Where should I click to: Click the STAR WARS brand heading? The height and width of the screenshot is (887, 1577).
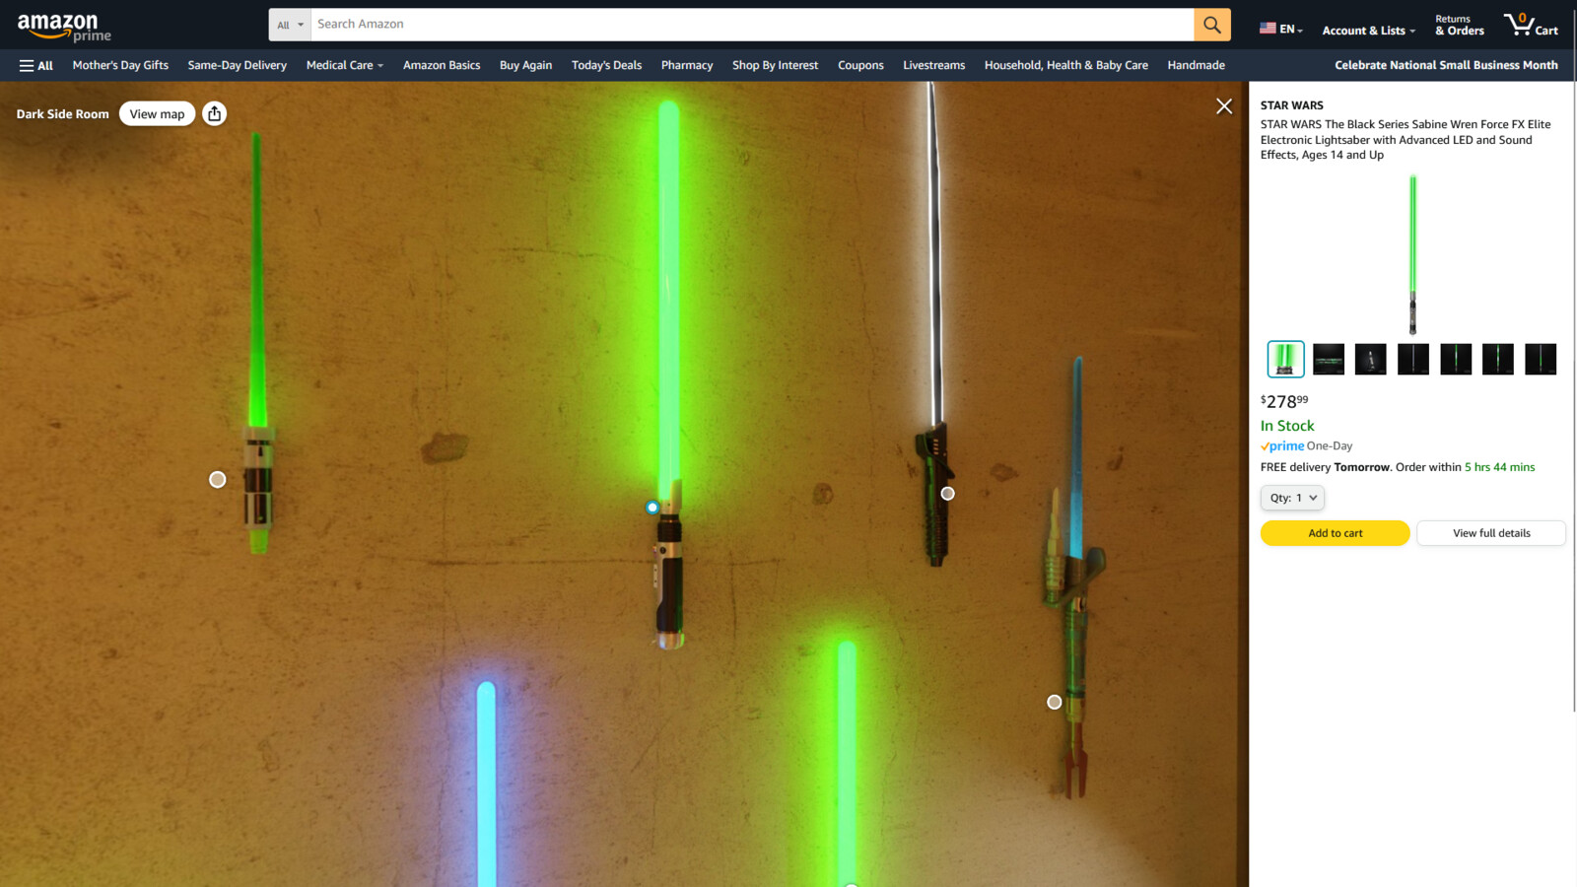tap(1292, 105)
